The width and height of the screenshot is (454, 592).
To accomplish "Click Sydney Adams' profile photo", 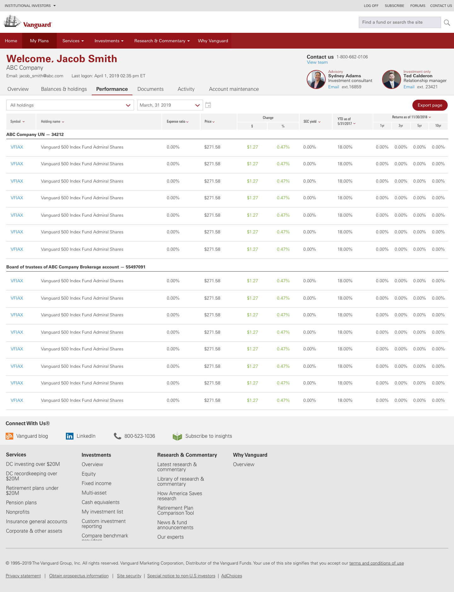I will pos(316,79).
